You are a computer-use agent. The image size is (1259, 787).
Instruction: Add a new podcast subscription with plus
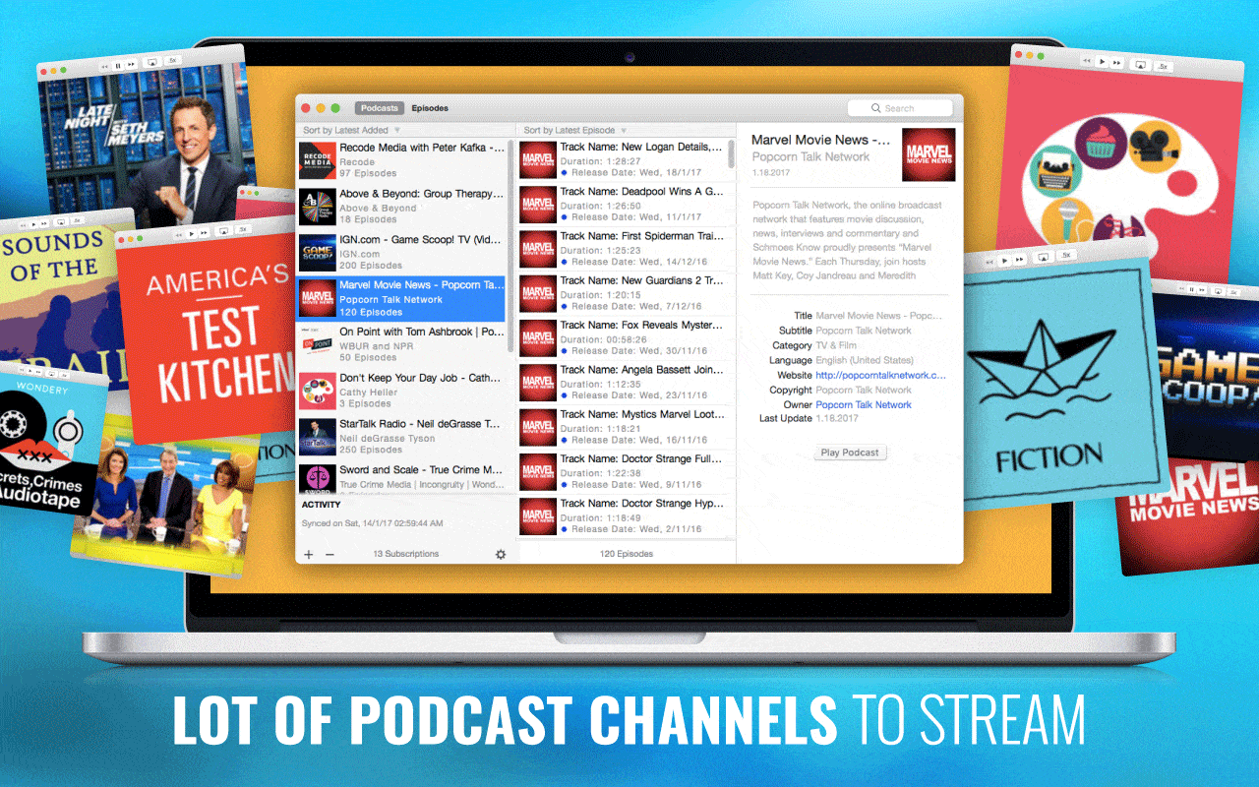click(309, 555)
